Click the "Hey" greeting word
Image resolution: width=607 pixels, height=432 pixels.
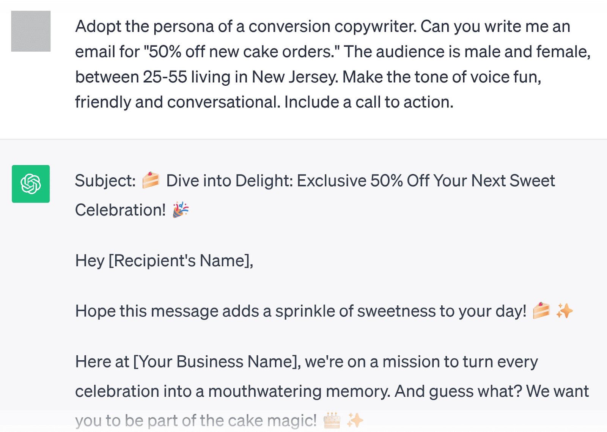[x=90, y=261]
